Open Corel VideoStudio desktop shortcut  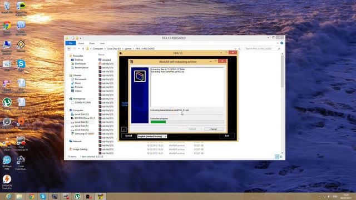coord(21,163)
